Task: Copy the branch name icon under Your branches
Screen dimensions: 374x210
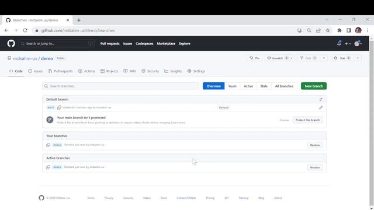Action: 48,145
